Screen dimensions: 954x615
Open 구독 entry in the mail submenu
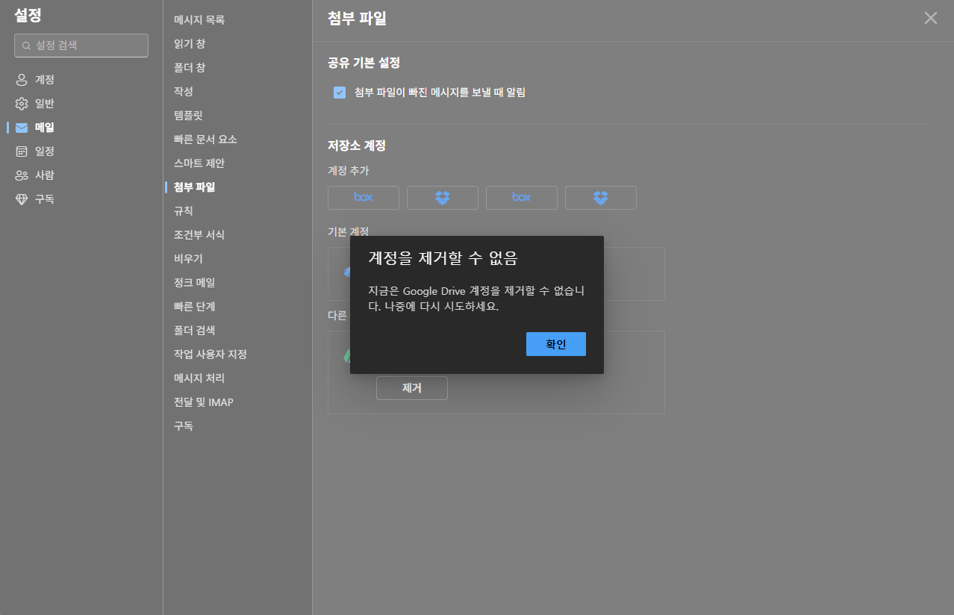point(184,425)
